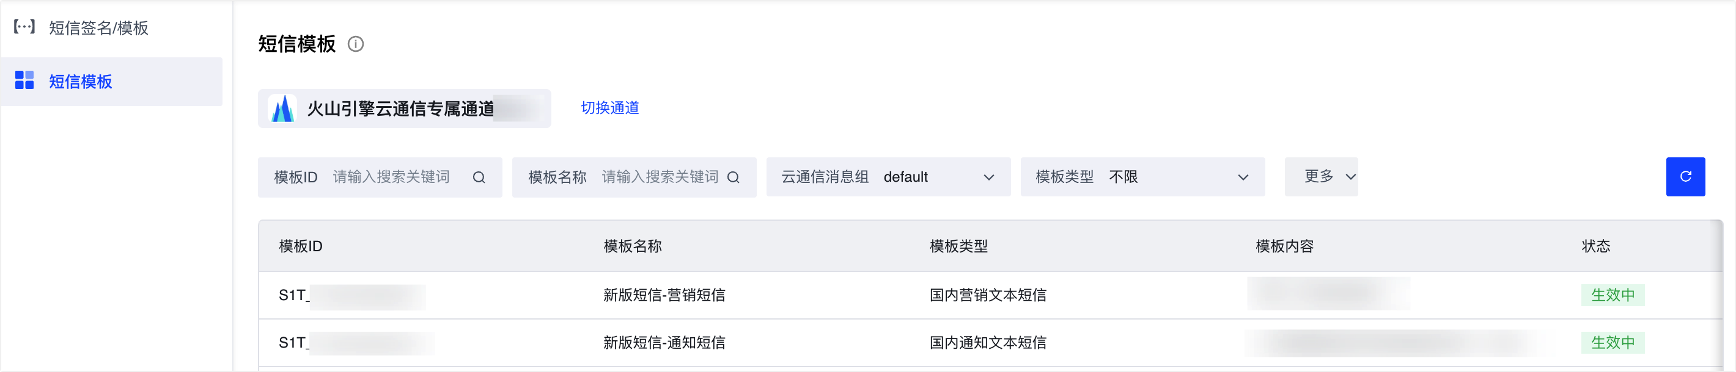Click the 新版短信-营销短信 template row
1736x372 pixels.
(x=664, y=295)
